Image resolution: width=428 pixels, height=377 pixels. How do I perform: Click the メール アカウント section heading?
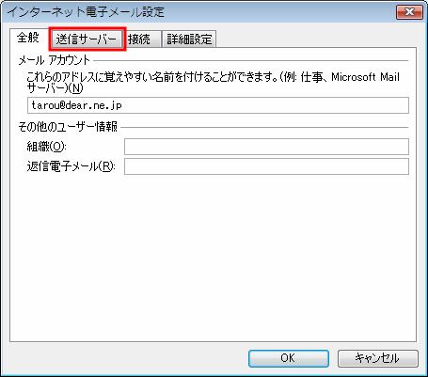pyautogui.click(x=54, y=60)
